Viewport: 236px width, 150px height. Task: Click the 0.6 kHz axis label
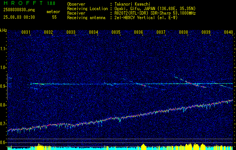point(3,142)
